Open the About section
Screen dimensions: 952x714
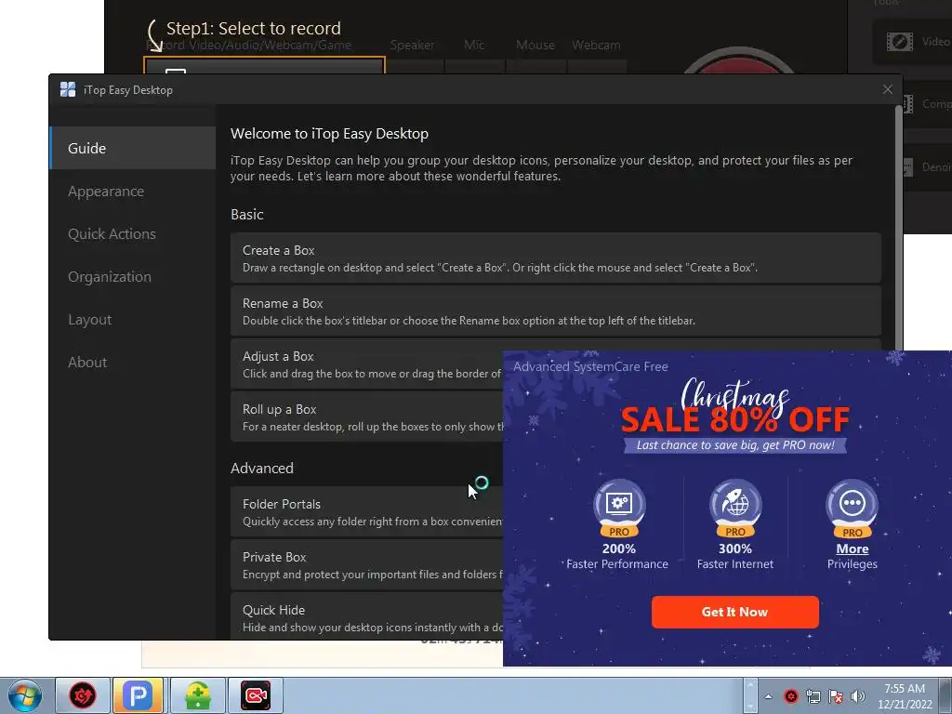tap(132, 363)
